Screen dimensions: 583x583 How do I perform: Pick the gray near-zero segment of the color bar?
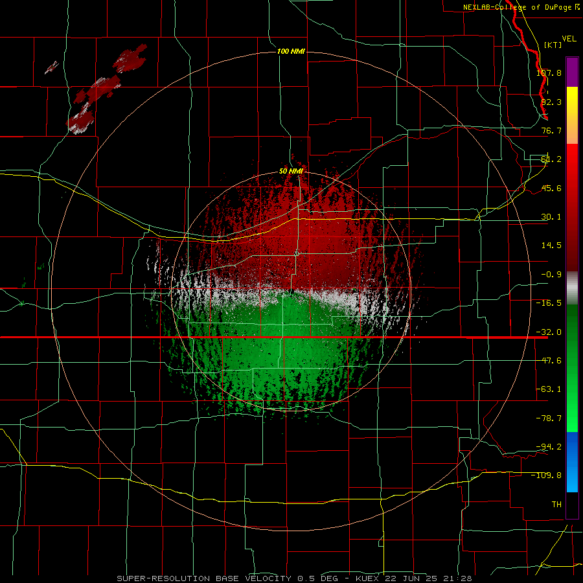pos(572,288)
